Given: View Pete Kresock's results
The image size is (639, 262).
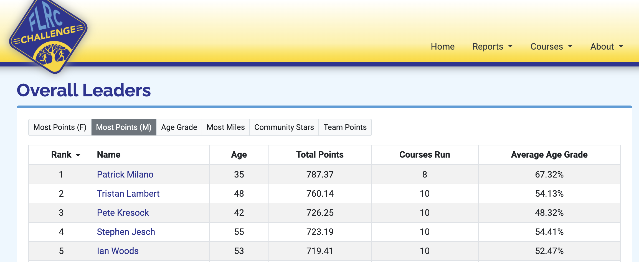Looking at the screenshot, I should click(123, 213).
